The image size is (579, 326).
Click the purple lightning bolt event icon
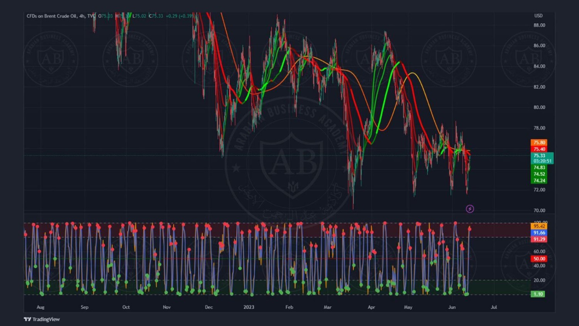pyautogui.click(x=470, y=209)
